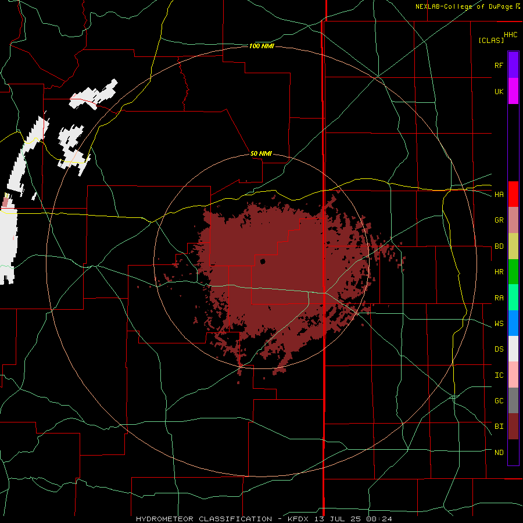Image resolution: width=523 pixels, height=523 pixels.
Task: Click the HA legend label
Action: [499, 195]
